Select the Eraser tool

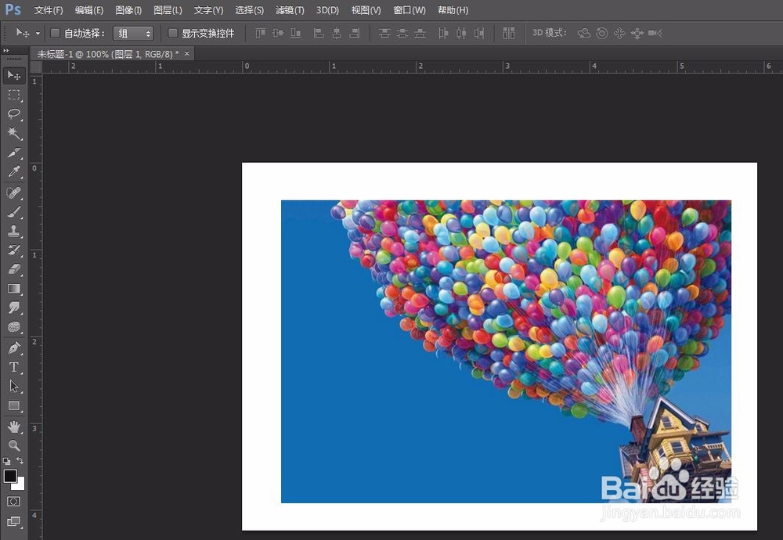(14, 269)
